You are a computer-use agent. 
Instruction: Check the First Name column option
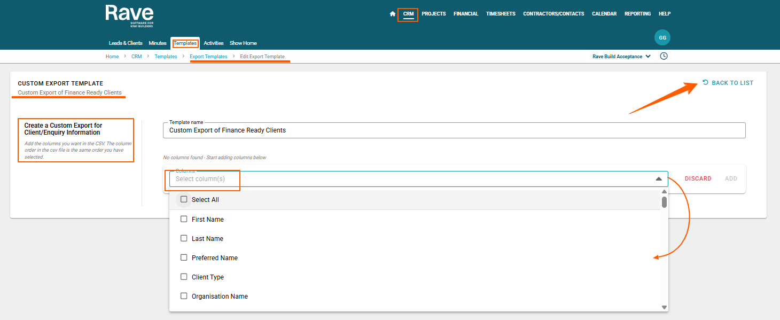tap(184, 219)
